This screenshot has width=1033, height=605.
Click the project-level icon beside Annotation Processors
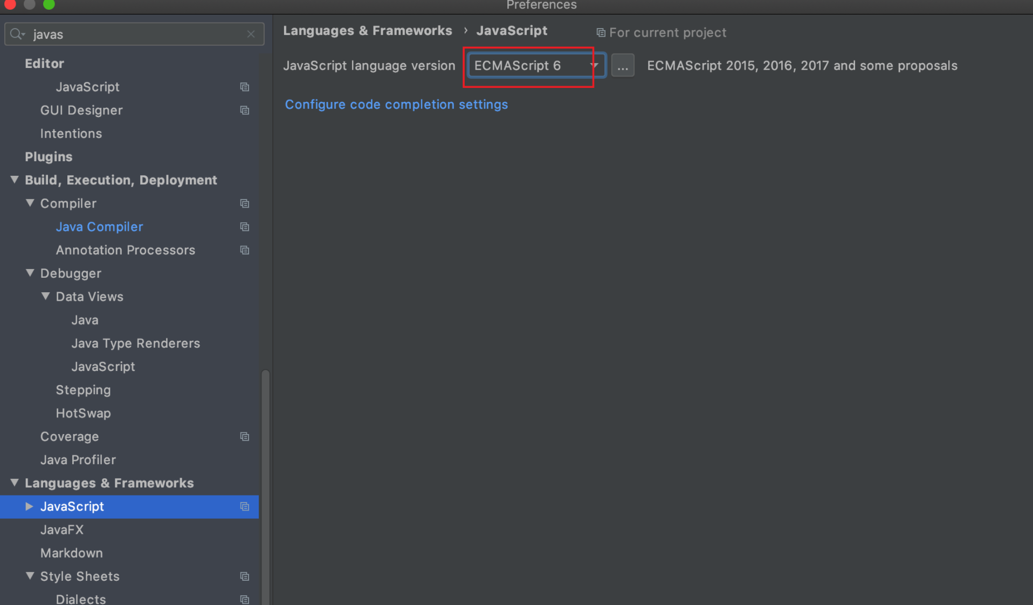(245, 250)
